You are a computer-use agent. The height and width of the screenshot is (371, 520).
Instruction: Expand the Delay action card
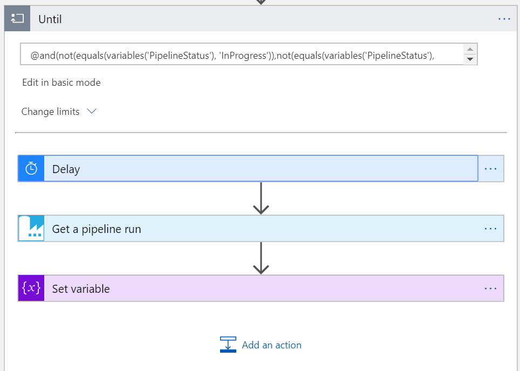[261, 168]
